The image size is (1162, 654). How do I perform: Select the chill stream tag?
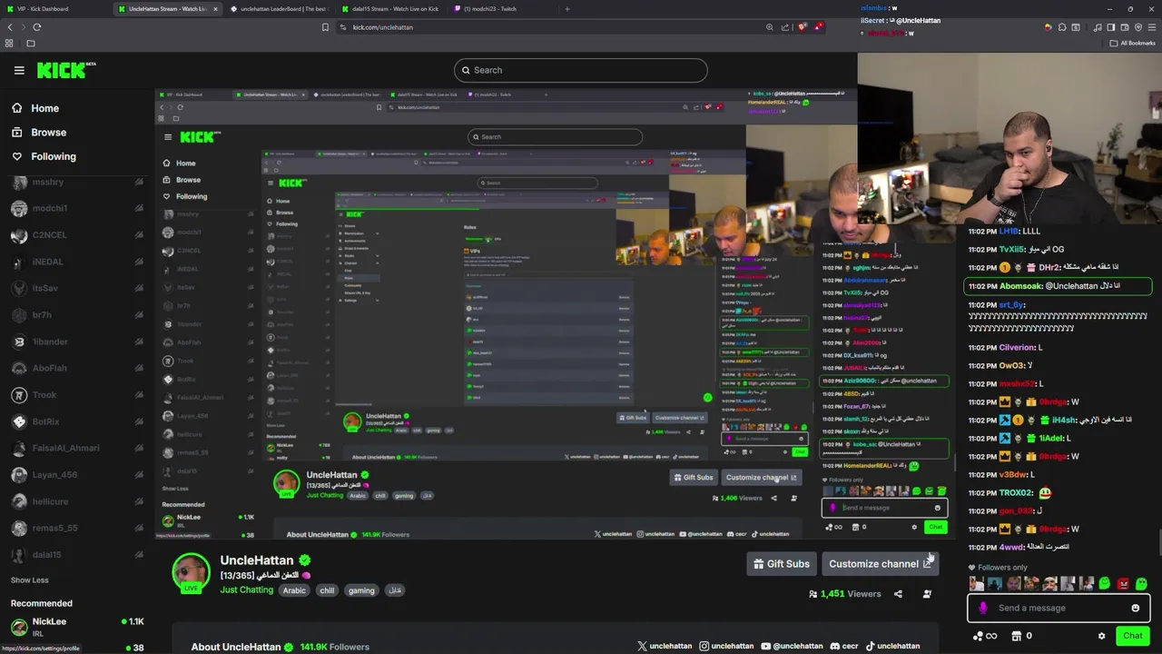click(327, 590)
